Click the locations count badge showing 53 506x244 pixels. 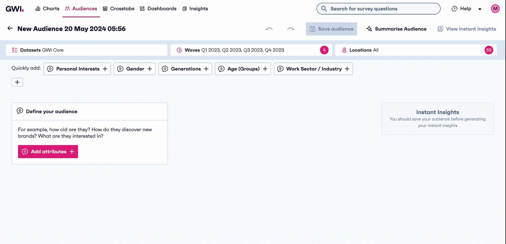pyautogui.click(x=489, y=50)
